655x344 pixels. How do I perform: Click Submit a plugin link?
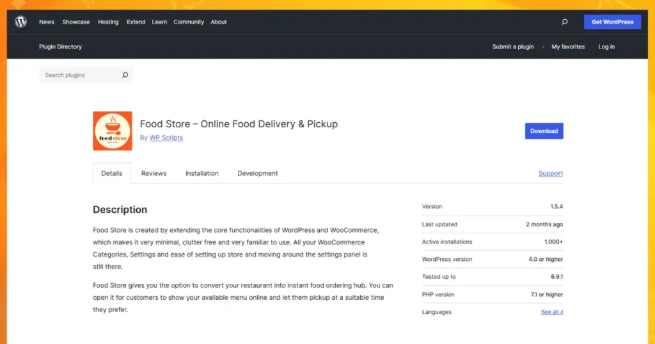[513, 47]
